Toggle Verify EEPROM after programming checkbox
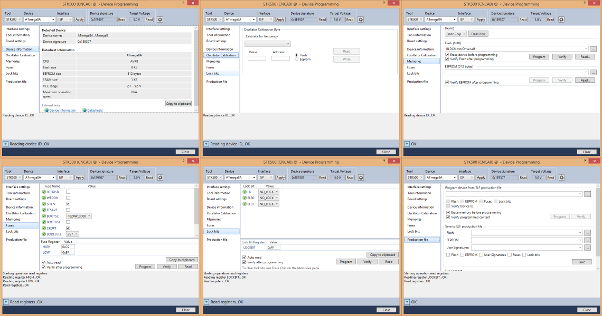Screen dimensions: 602x316 tap(447, 82)
